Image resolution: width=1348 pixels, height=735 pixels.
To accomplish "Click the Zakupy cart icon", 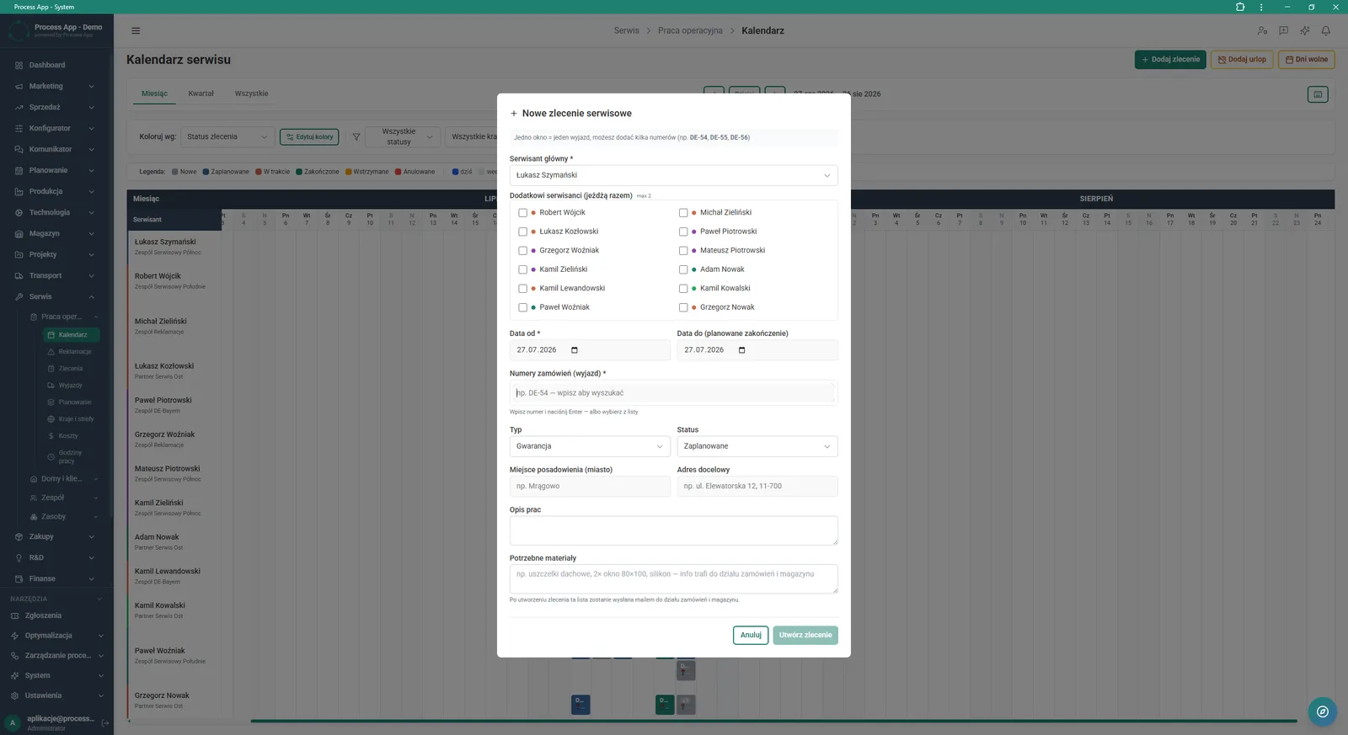I will coord(19,536).
